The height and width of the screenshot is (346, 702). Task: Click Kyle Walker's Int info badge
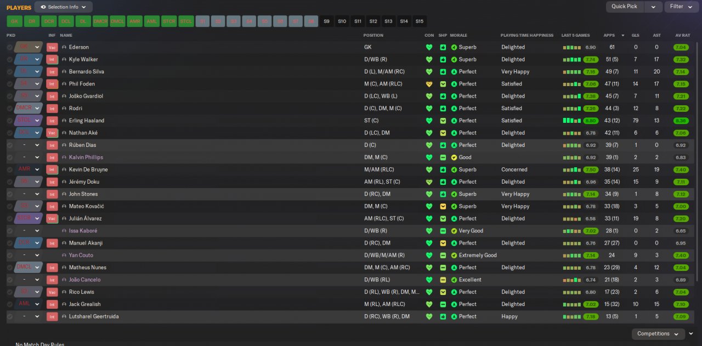[52, 59]
